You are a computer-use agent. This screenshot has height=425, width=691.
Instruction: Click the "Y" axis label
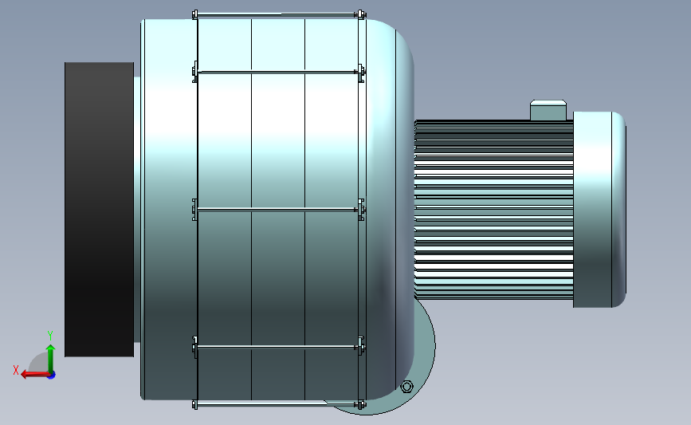[50, 336]
